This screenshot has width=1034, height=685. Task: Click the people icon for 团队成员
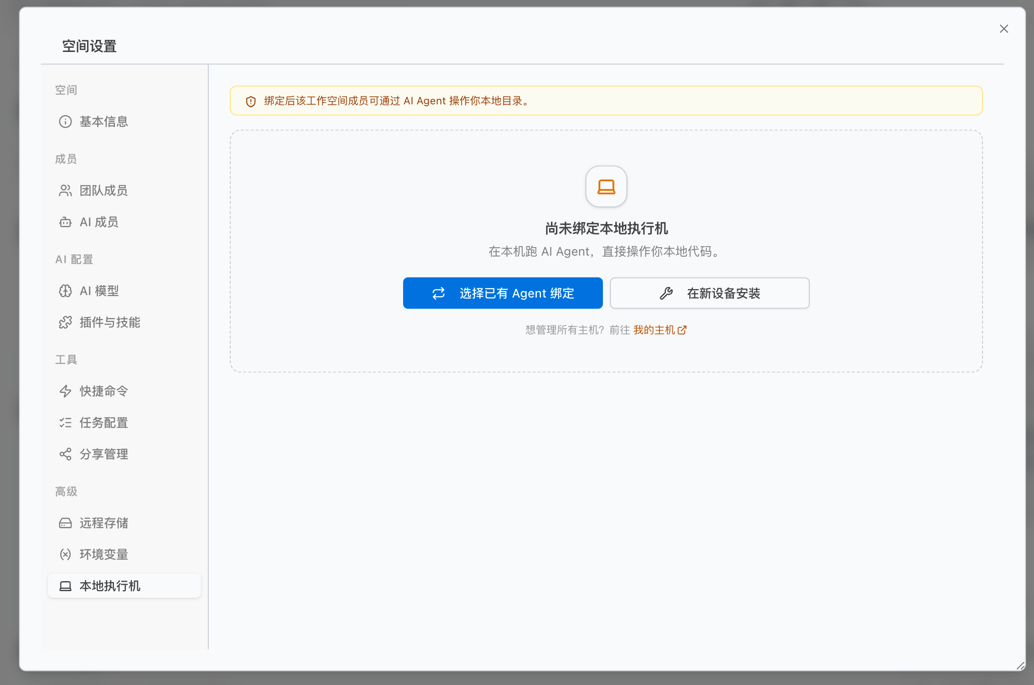65,191
